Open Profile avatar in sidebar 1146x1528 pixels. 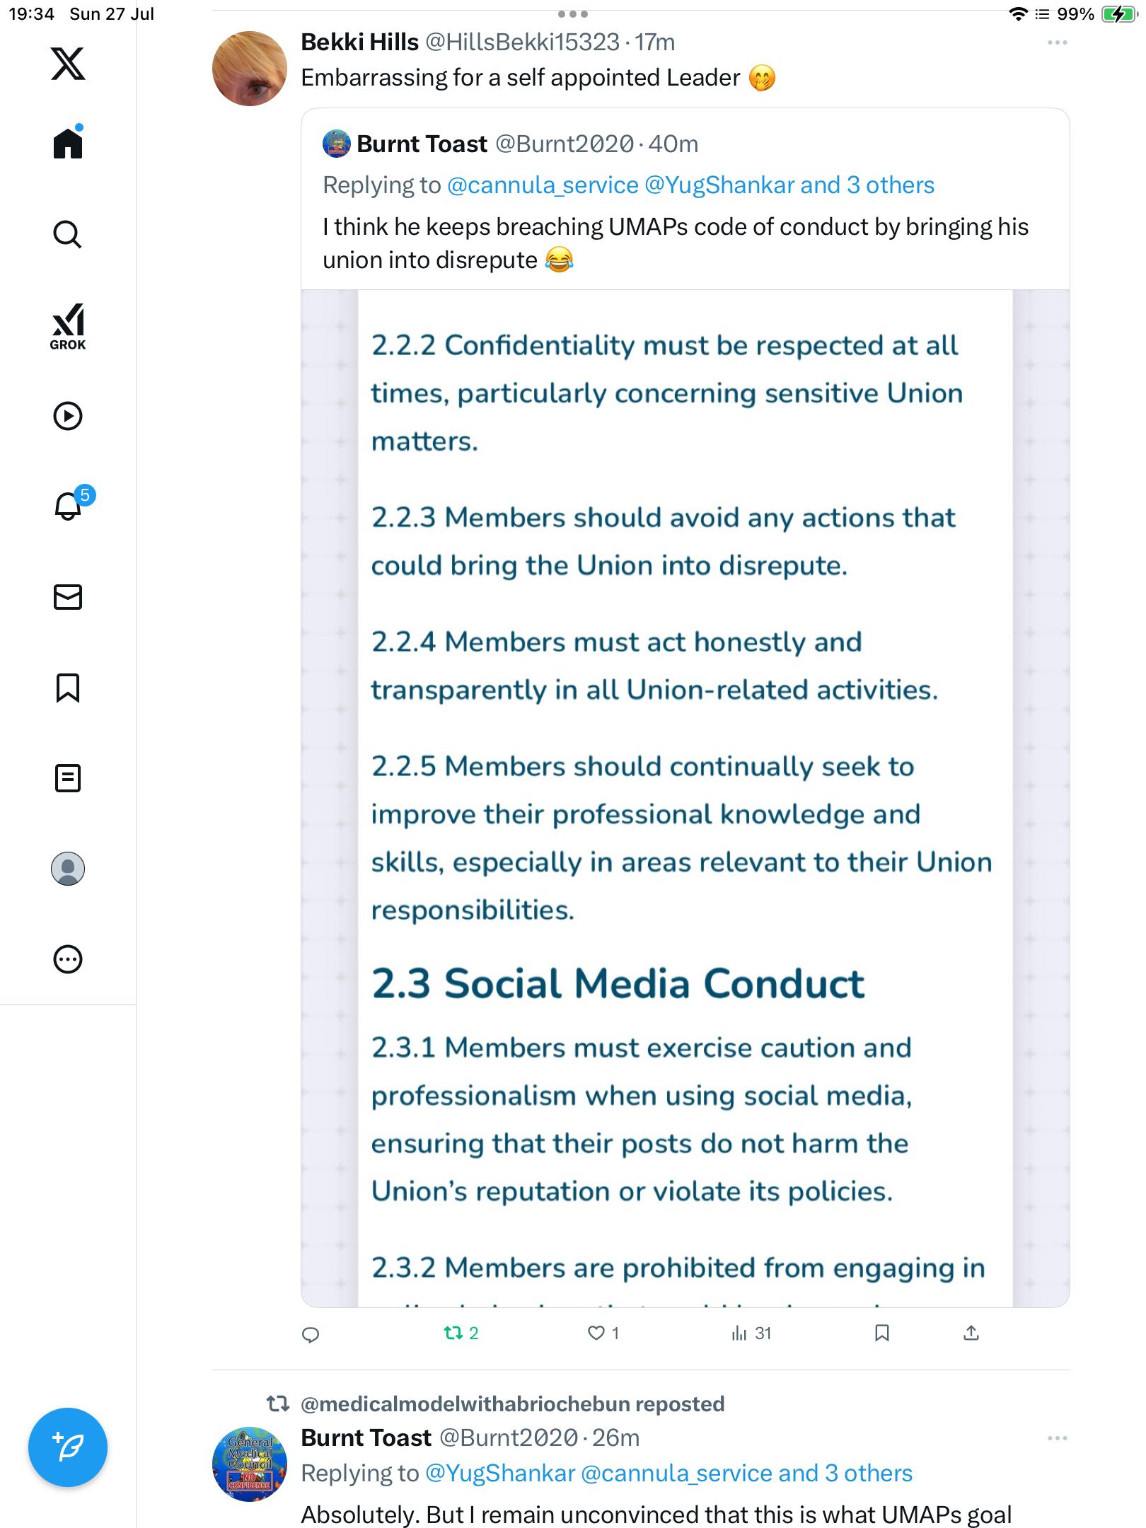[68, 869]
